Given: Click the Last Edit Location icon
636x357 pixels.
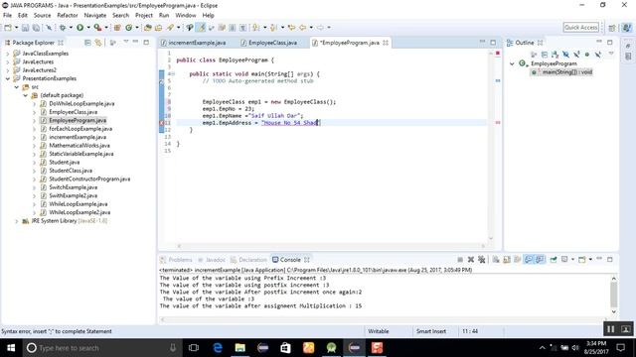Looking at the screenshot, I should 291,28.
